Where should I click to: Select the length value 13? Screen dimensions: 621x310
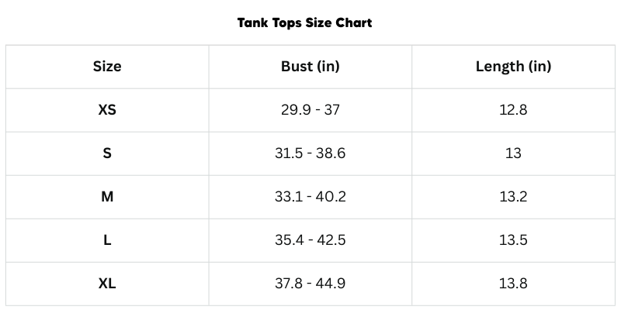coord(513,153)
